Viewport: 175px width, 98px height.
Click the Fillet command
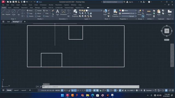tap(46, 13)
